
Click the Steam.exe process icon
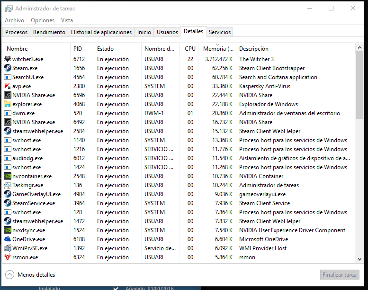point(8,68)
